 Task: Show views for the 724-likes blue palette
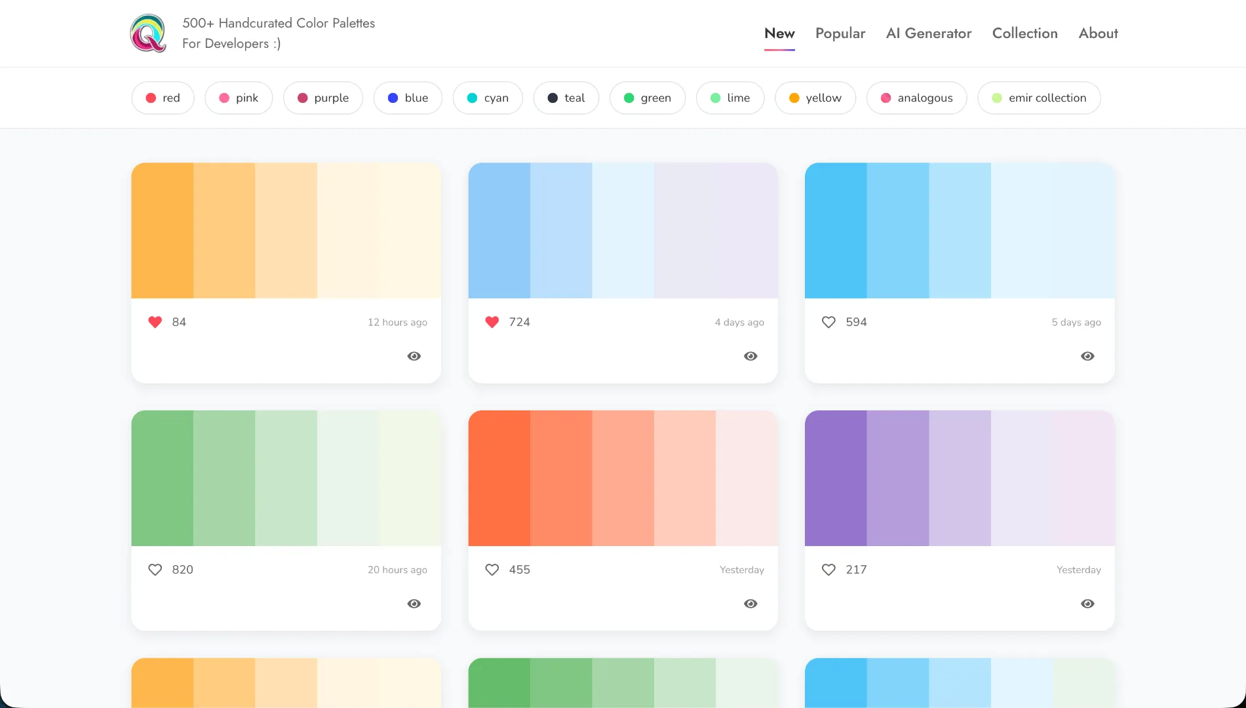point(750,356)
